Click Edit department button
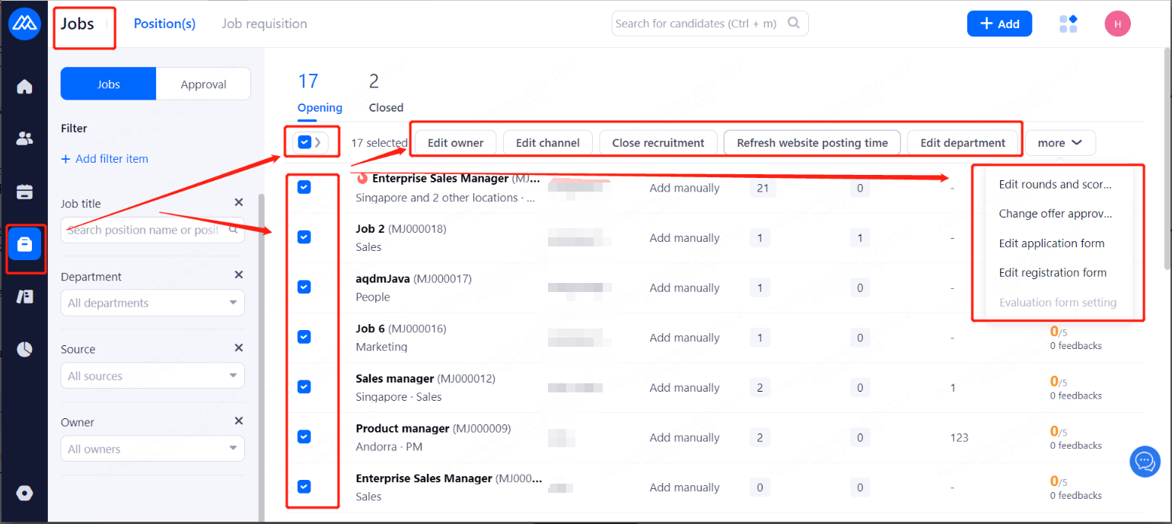This screenshot has width=1172, height=524. pyautogui.click(x=963, y=142)
